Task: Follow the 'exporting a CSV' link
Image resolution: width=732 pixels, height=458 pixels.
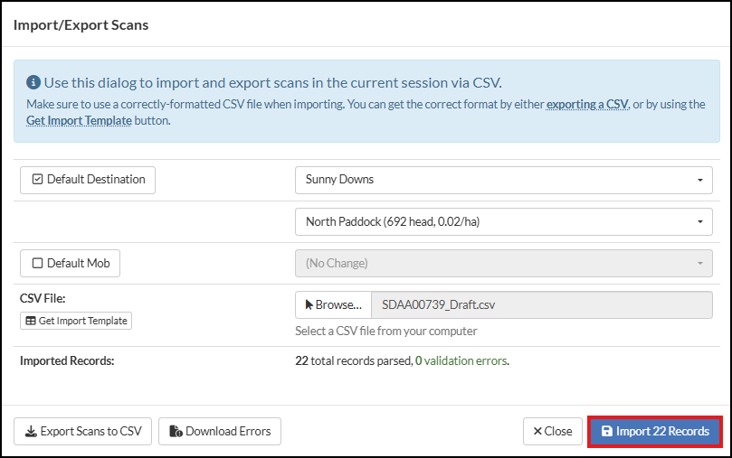Action: coord(587,104)
